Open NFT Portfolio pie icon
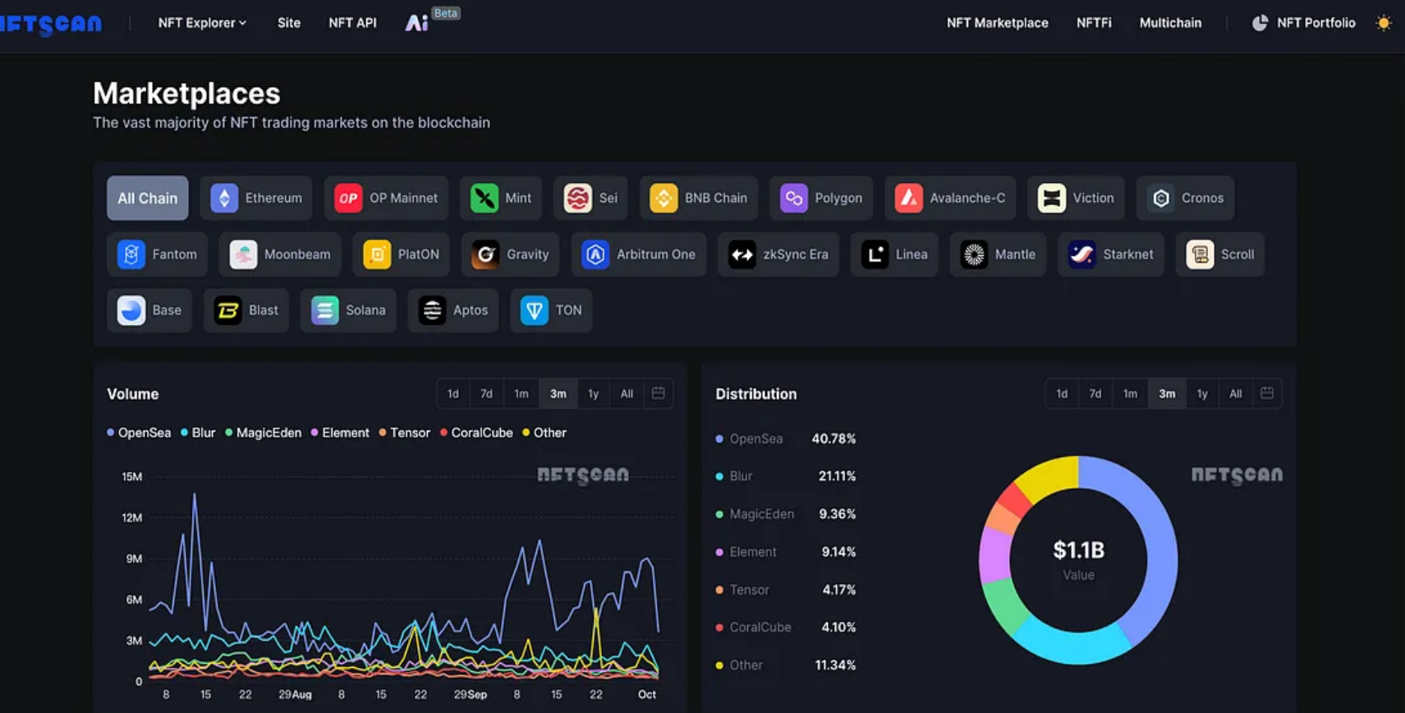 coord(1260,23)
